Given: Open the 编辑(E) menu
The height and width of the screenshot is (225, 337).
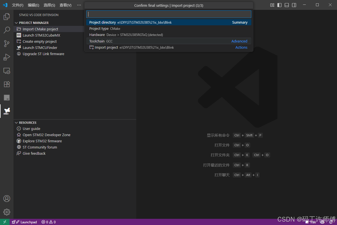Looking at the screenshot, I should [34, 5].
